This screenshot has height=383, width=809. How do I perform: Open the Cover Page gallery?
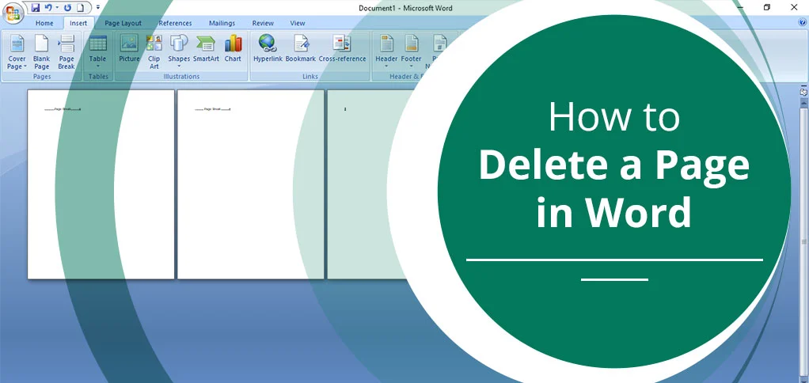click(17, 51)
